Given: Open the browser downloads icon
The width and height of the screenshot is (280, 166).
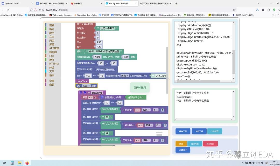Looking at the screenshot, I should pyautogui.click(x=257, y=10).
